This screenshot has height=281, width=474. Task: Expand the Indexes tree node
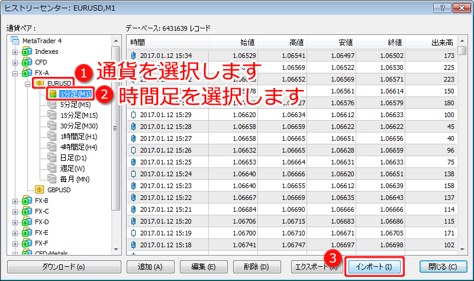click(x=15, y=51)
